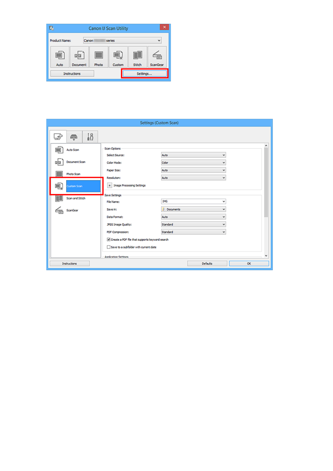Open the Color Mode dropdown
Screen dimensions: 333x471
tap(193, 163)
